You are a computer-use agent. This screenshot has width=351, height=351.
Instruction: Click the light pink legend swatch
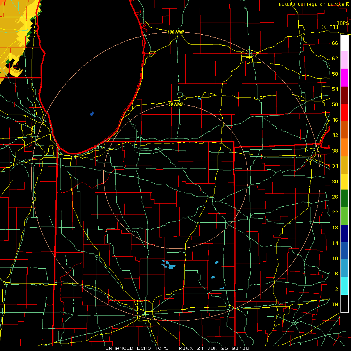coord(344,60)
